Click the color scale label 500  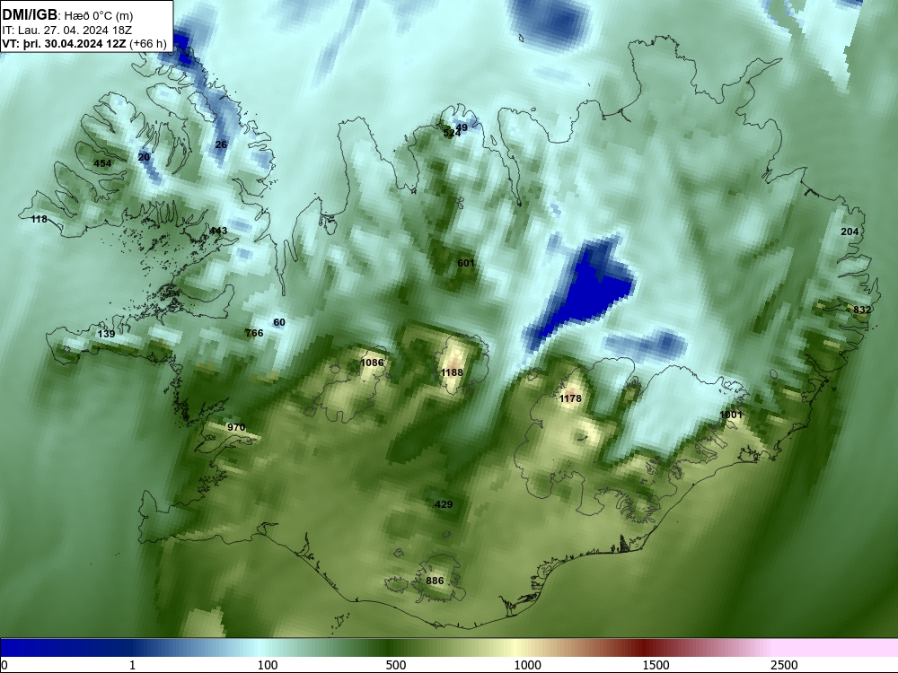tap(396, 665)
